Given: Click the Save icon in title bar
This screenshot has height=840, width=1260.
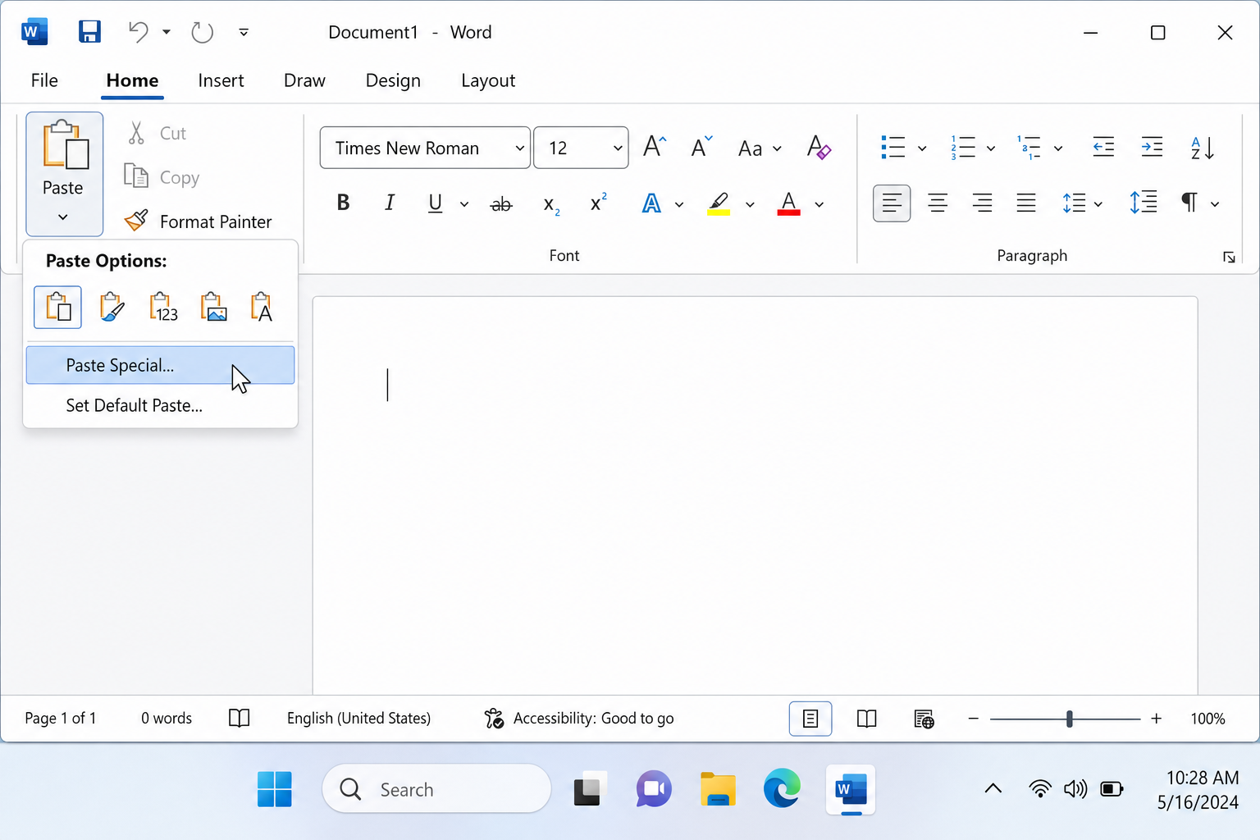Looking at the screenshot, I should pyautogui.click(x=89, y=32).
